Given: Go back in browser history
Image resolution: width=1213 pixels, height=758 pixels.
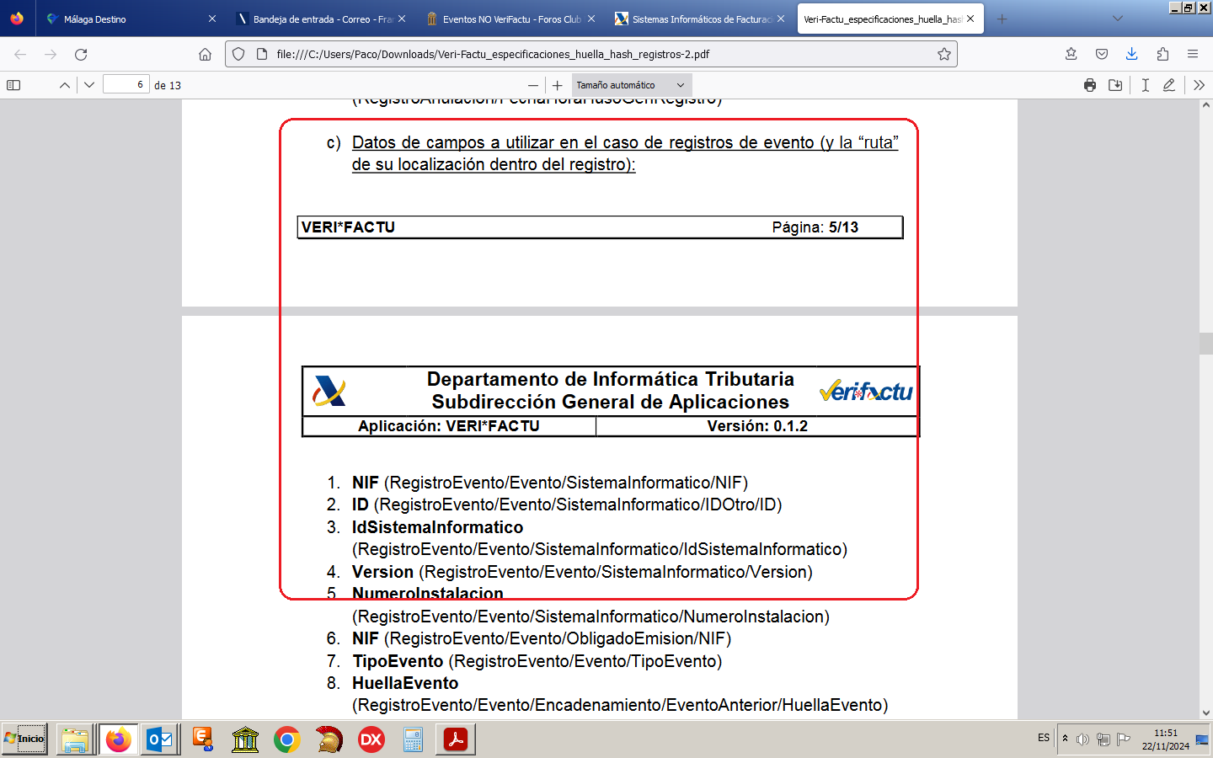Looking at the screenshot, I should 20,54.
